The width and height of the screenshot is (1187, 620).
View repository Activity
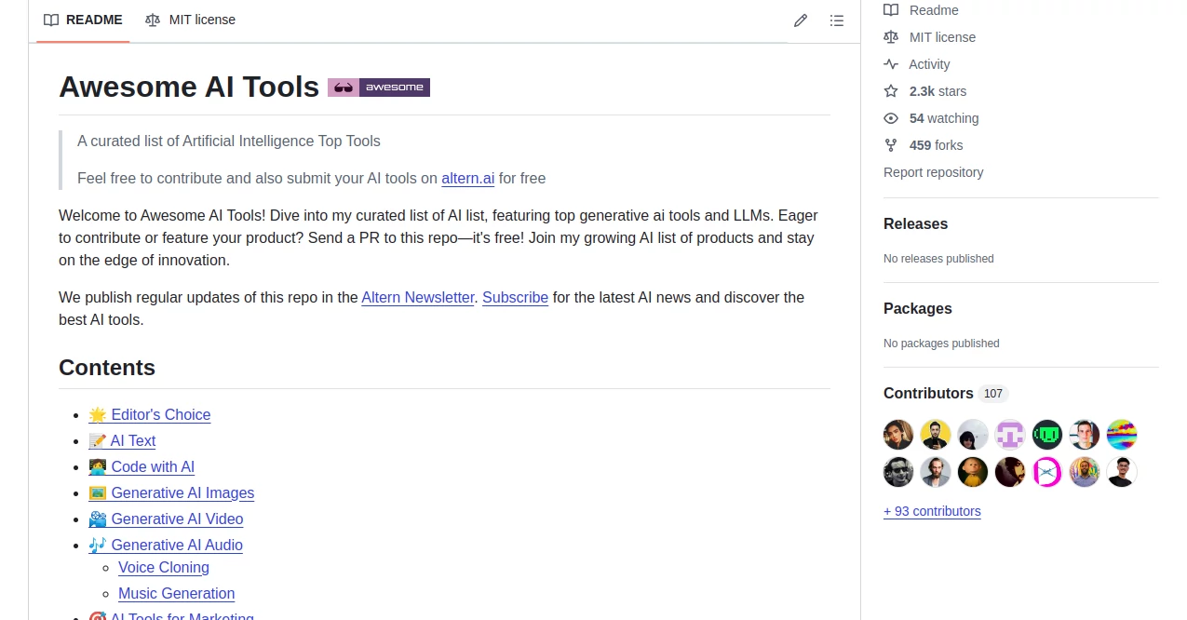[929, 64]
